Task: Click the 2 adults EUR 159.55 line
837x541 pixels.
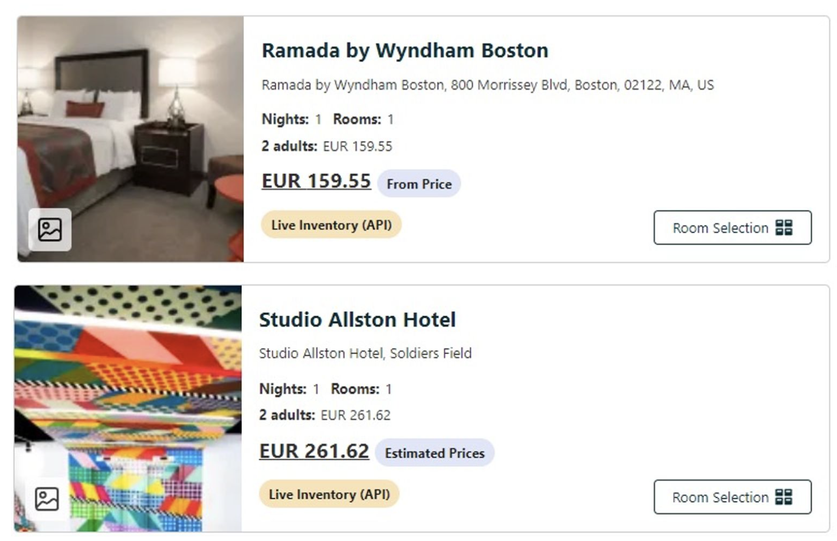Action: (326, 146)
